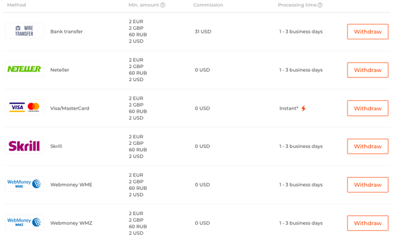Withdraw using Neteller

(x=368, y=70)
